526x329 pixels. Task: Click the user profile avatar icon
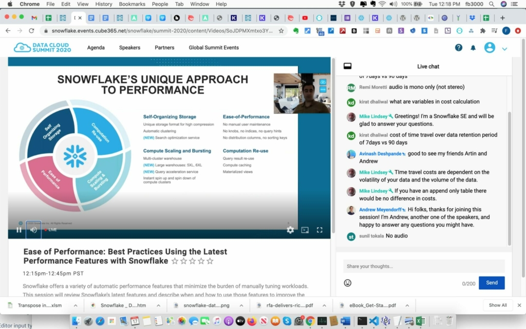[490, 48]
